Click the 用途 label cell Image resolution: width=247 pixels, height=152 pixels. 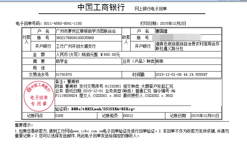pyautogui.click(x=39, y=68)
